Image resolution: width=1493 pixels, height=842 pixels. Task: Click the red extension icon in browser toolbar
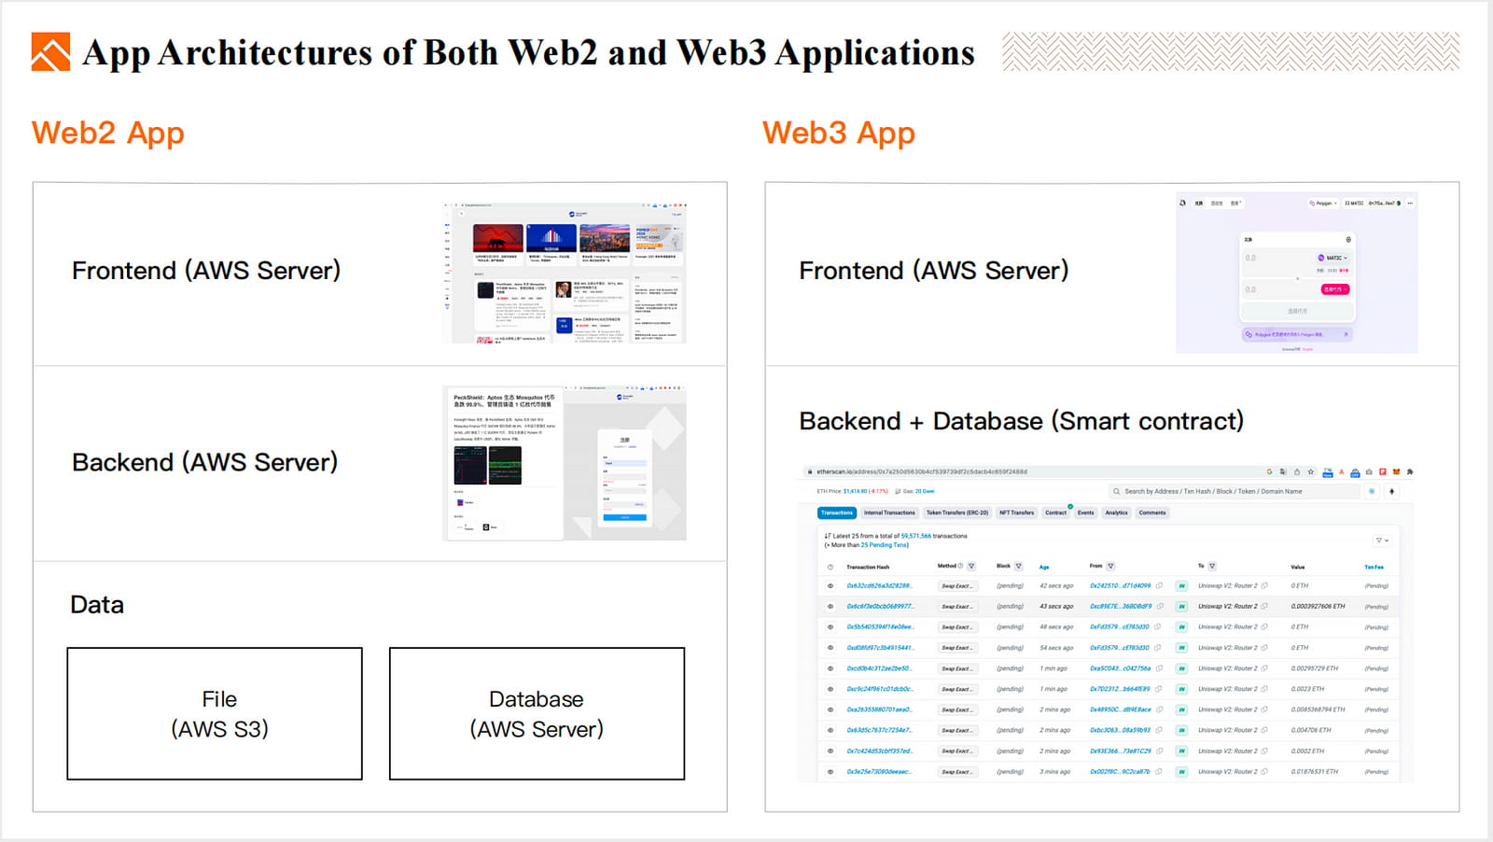tap(1383, 472)
